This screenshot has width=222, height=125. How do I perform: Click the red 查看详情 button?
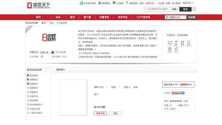[x=100, y=113]
